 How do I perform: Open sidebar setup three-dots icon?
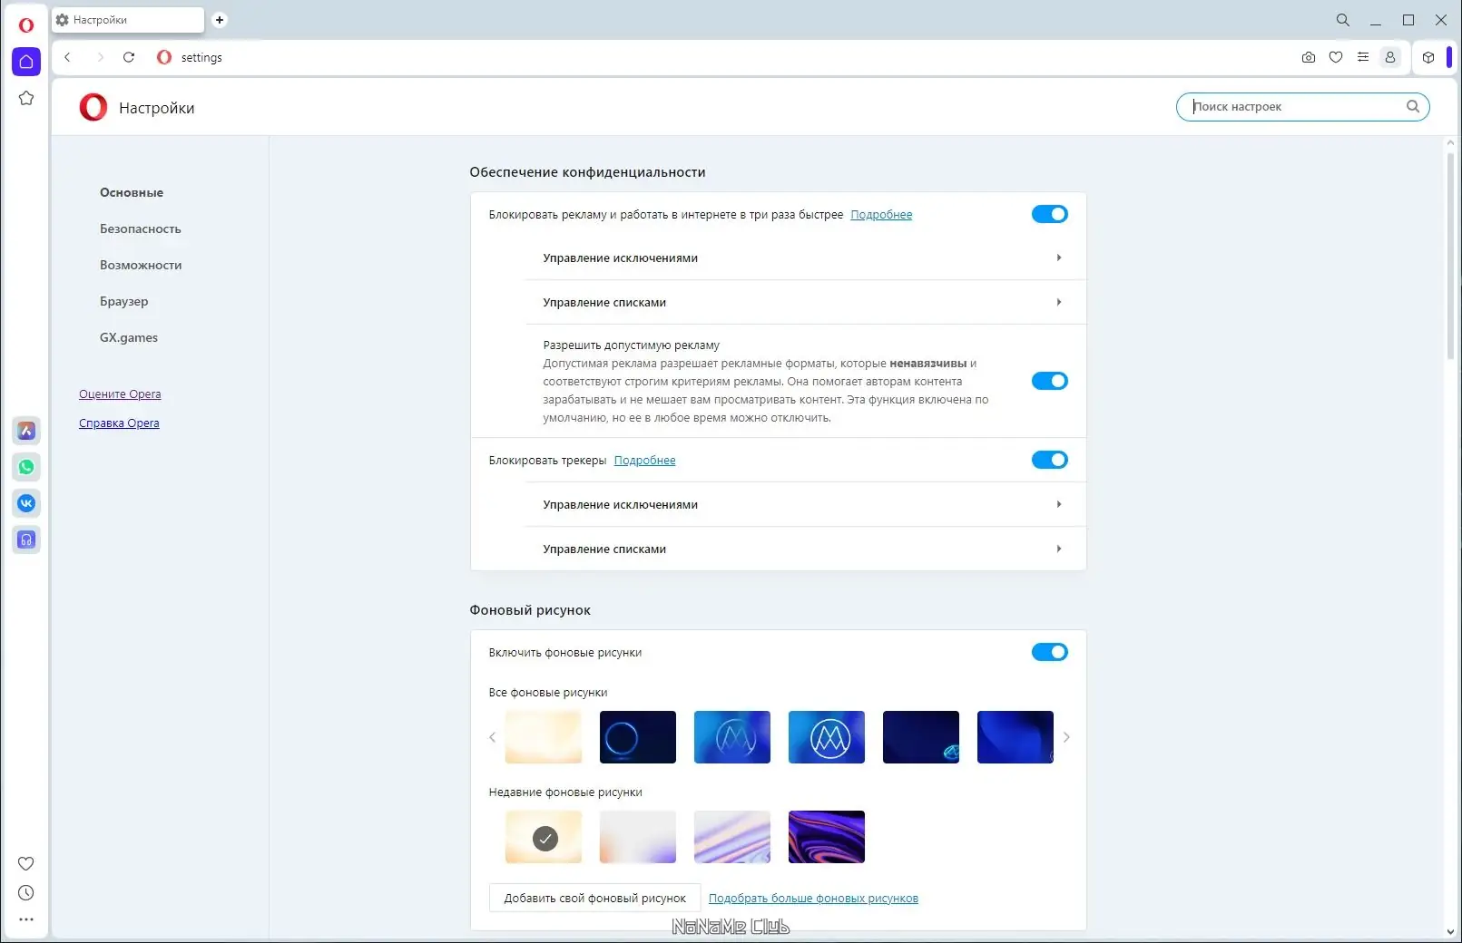coord(26,919)
